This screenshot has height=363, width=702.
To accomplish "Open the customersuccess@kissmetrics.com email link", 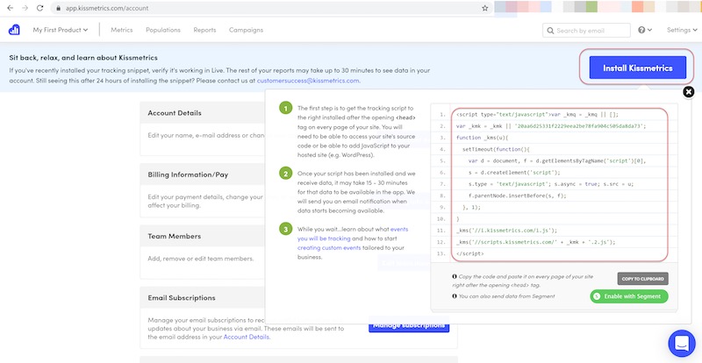I will 308,81.
